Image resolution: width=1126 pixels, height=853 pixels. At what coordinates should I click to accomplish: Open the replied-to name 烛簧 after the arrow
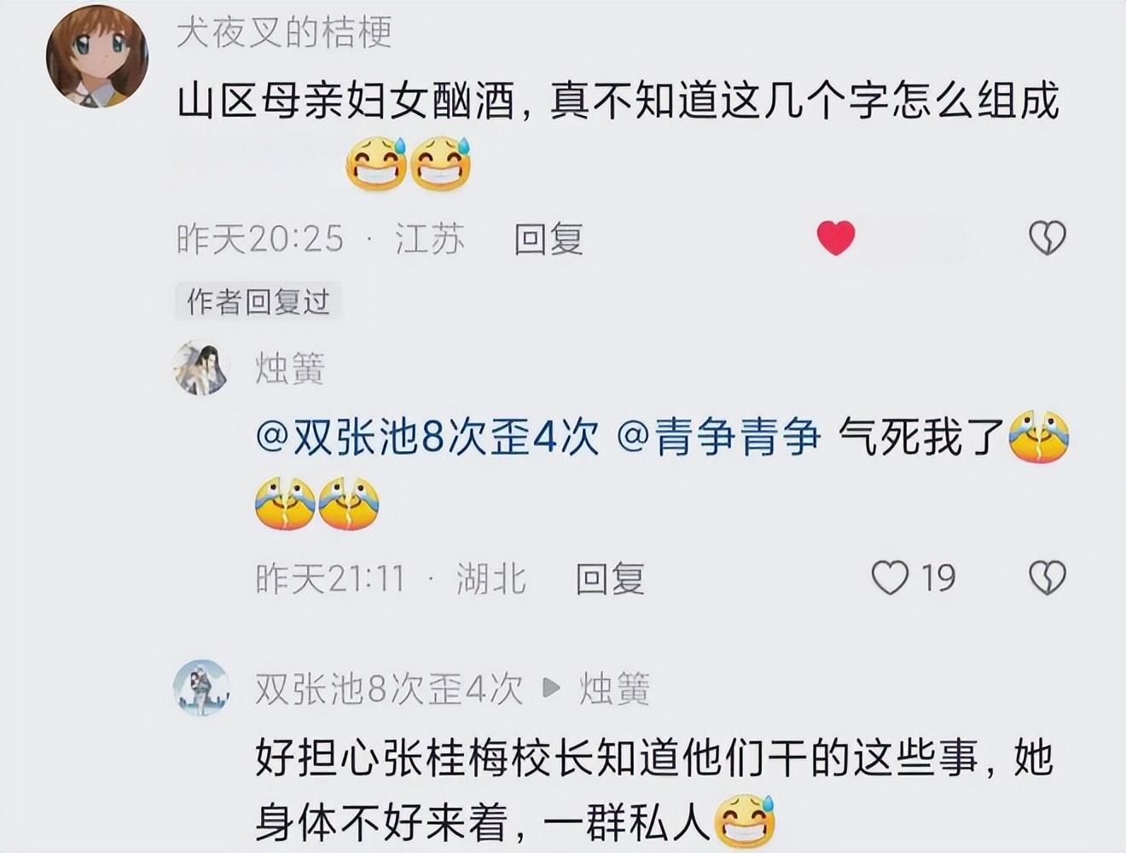615,688
